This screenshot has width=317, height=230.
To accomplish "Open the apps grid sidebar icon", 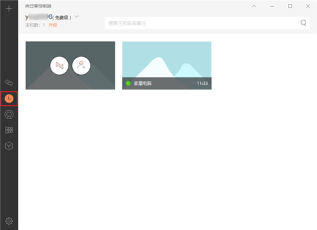I will 9,130.
